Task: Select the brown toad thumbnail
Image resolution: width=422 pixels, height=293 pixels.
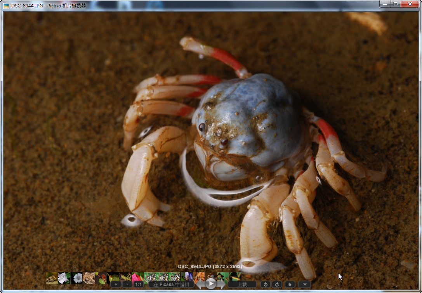Action: pyautogui.click(x=89, y=278)
